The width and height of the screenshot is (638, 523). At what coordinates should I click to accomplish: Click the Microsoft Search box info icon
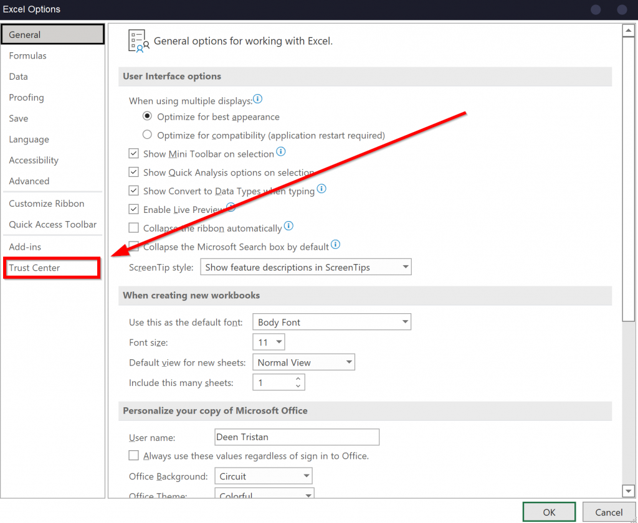point(336,245)
